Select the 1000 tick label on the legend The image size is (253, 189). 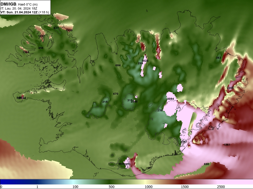[149, 187]
